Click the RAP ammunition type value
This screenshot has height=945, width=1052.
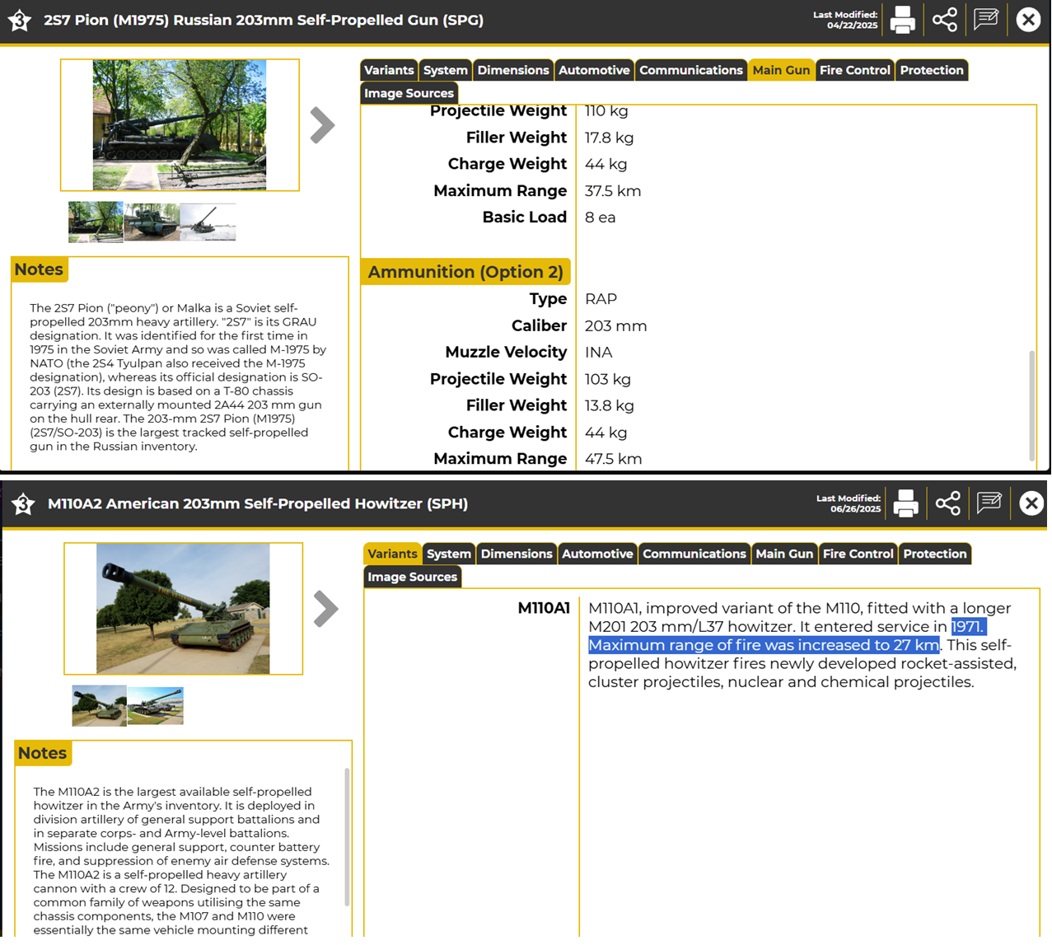(601, 299)
